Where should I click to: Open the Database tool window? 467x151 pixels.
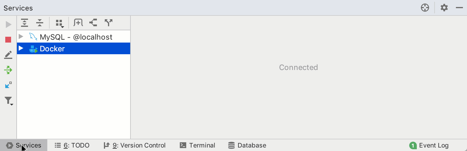[247, 145]
